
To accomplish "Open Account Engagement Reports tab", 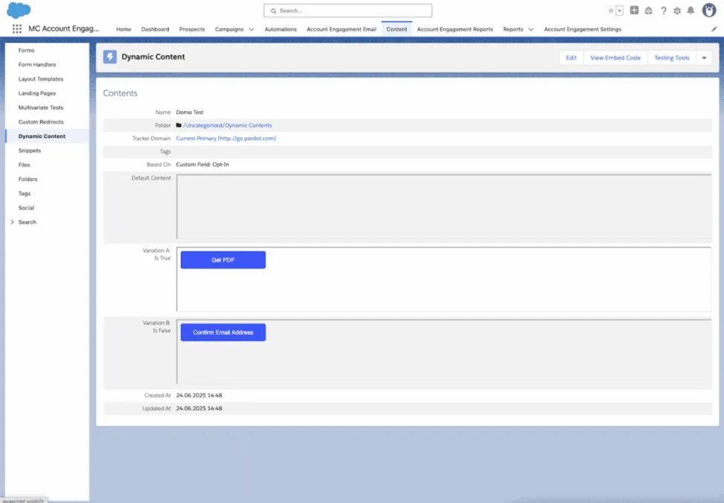I will (x=455, y=29).
